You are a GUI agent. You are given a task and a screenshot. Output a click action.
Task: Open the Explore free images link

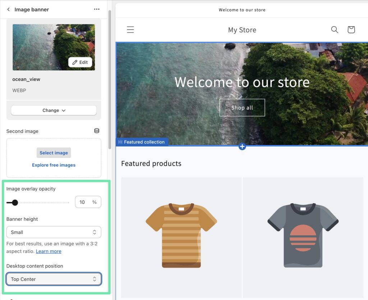click(x=54, y=165)
